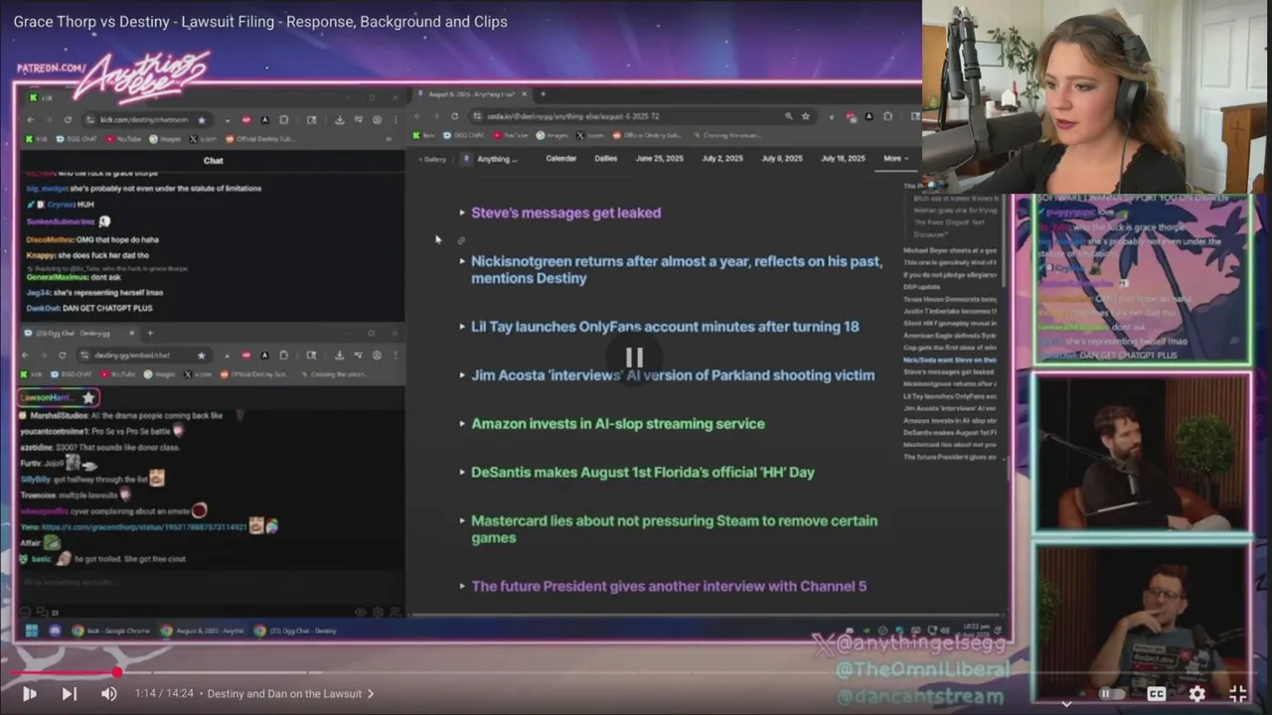This screenshot has width=1272, height=715.
Task: Open YouTube player settings gear
Action: coord(1197,694)
